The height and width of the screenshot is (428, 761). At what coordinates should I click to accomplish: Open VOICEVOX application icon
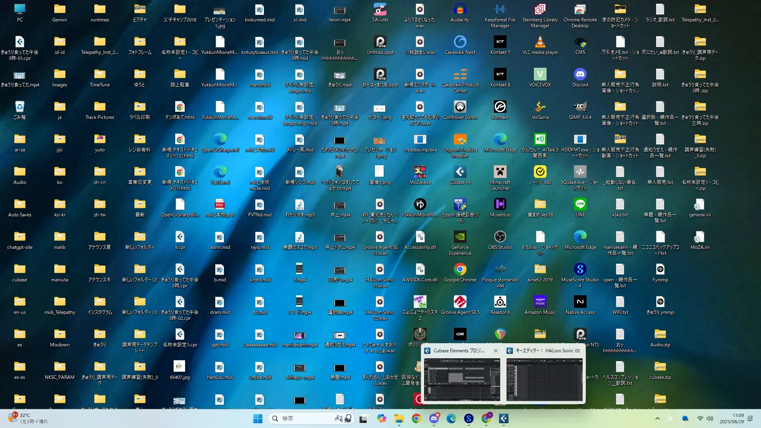point(540,75)
